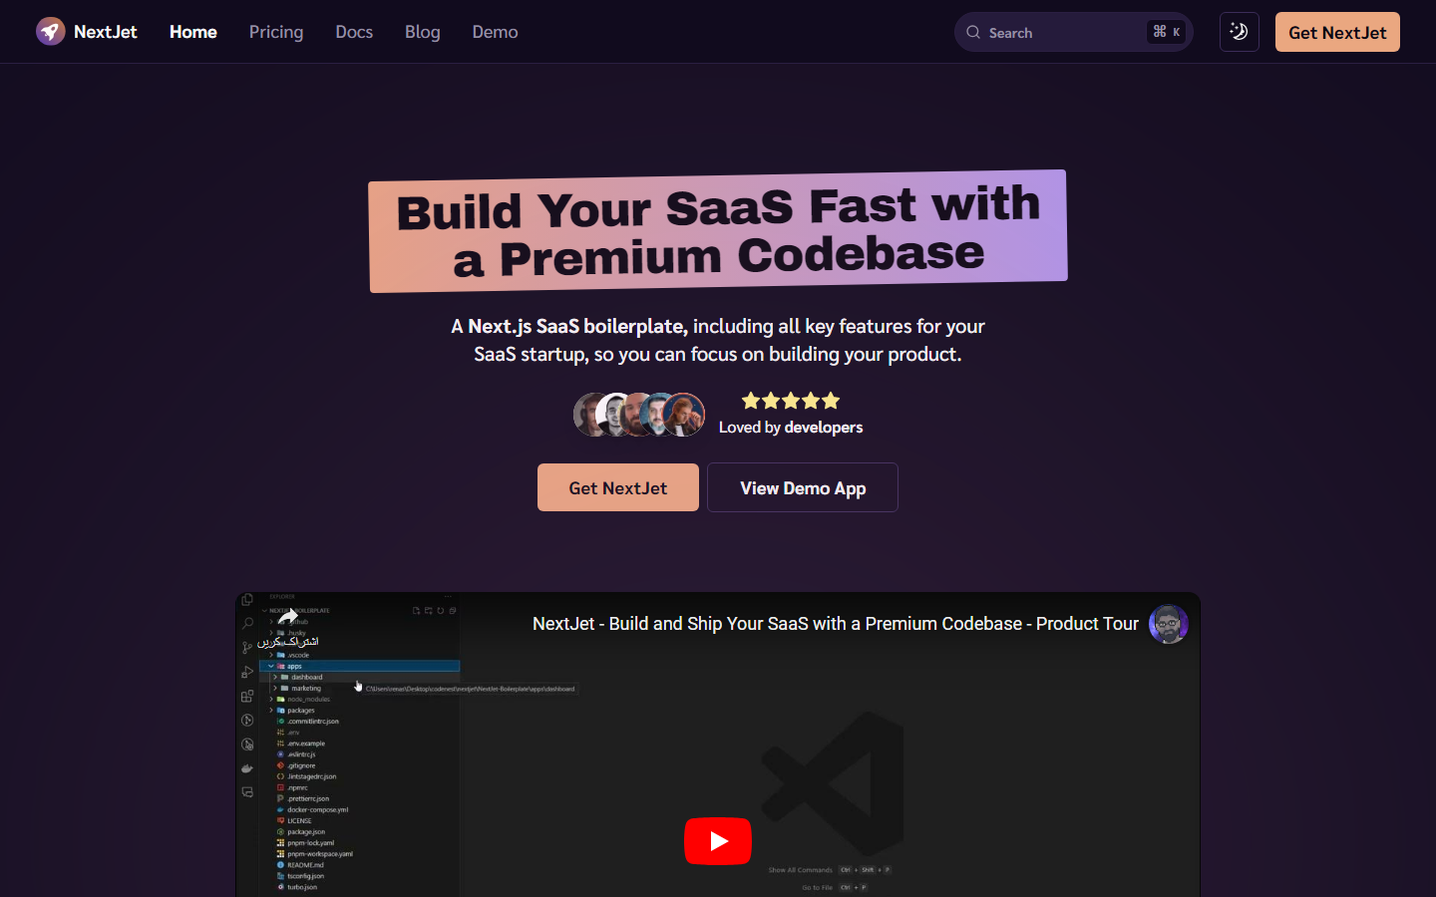This screenshot has width=1436, height=897.
Task: Click the NextJet rocket logo icon
Action: click(50, 32)
